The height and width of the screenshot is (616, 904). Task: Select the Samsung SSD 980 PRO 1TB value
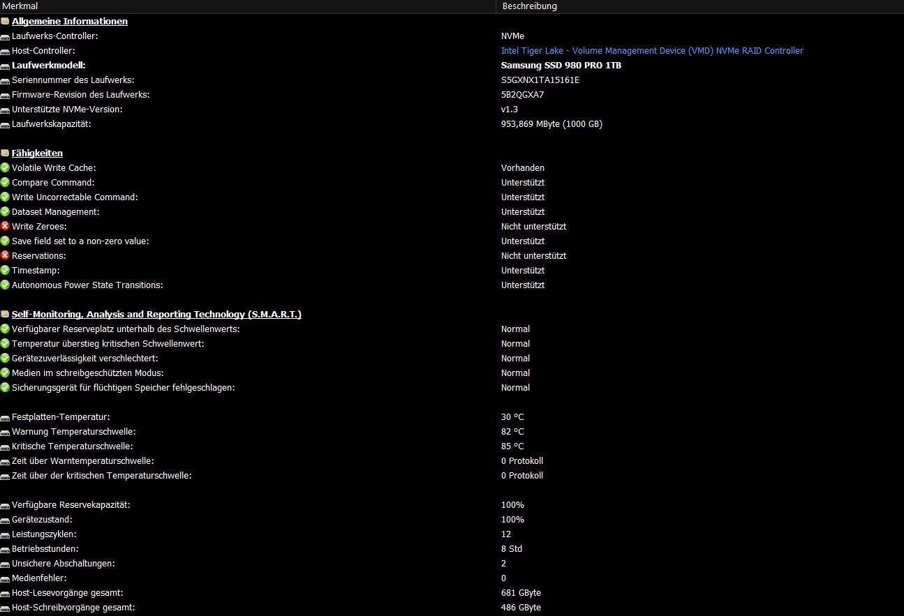[x=561, y=66]
